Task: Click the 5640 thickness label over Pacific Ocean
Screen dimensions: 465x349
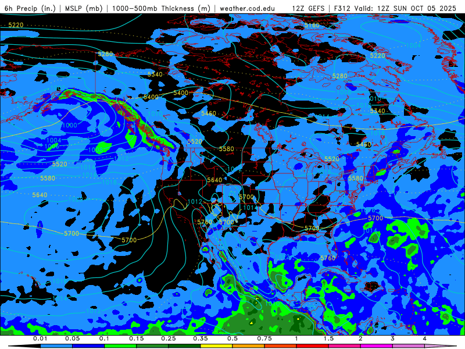Action: coord(40,195)
